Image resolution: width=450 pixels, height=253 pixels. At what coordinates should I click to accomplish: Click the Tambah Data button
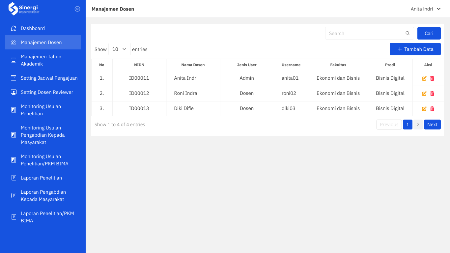[x=415, y=49]
